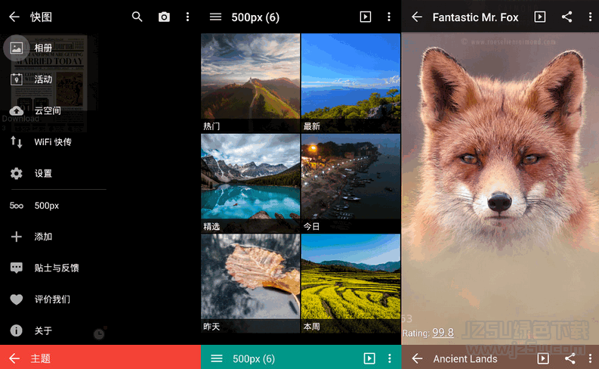Viewport: 599px width, 369px height.
Task: Open the 快图 overflow menu
Action: click(187, 17)
